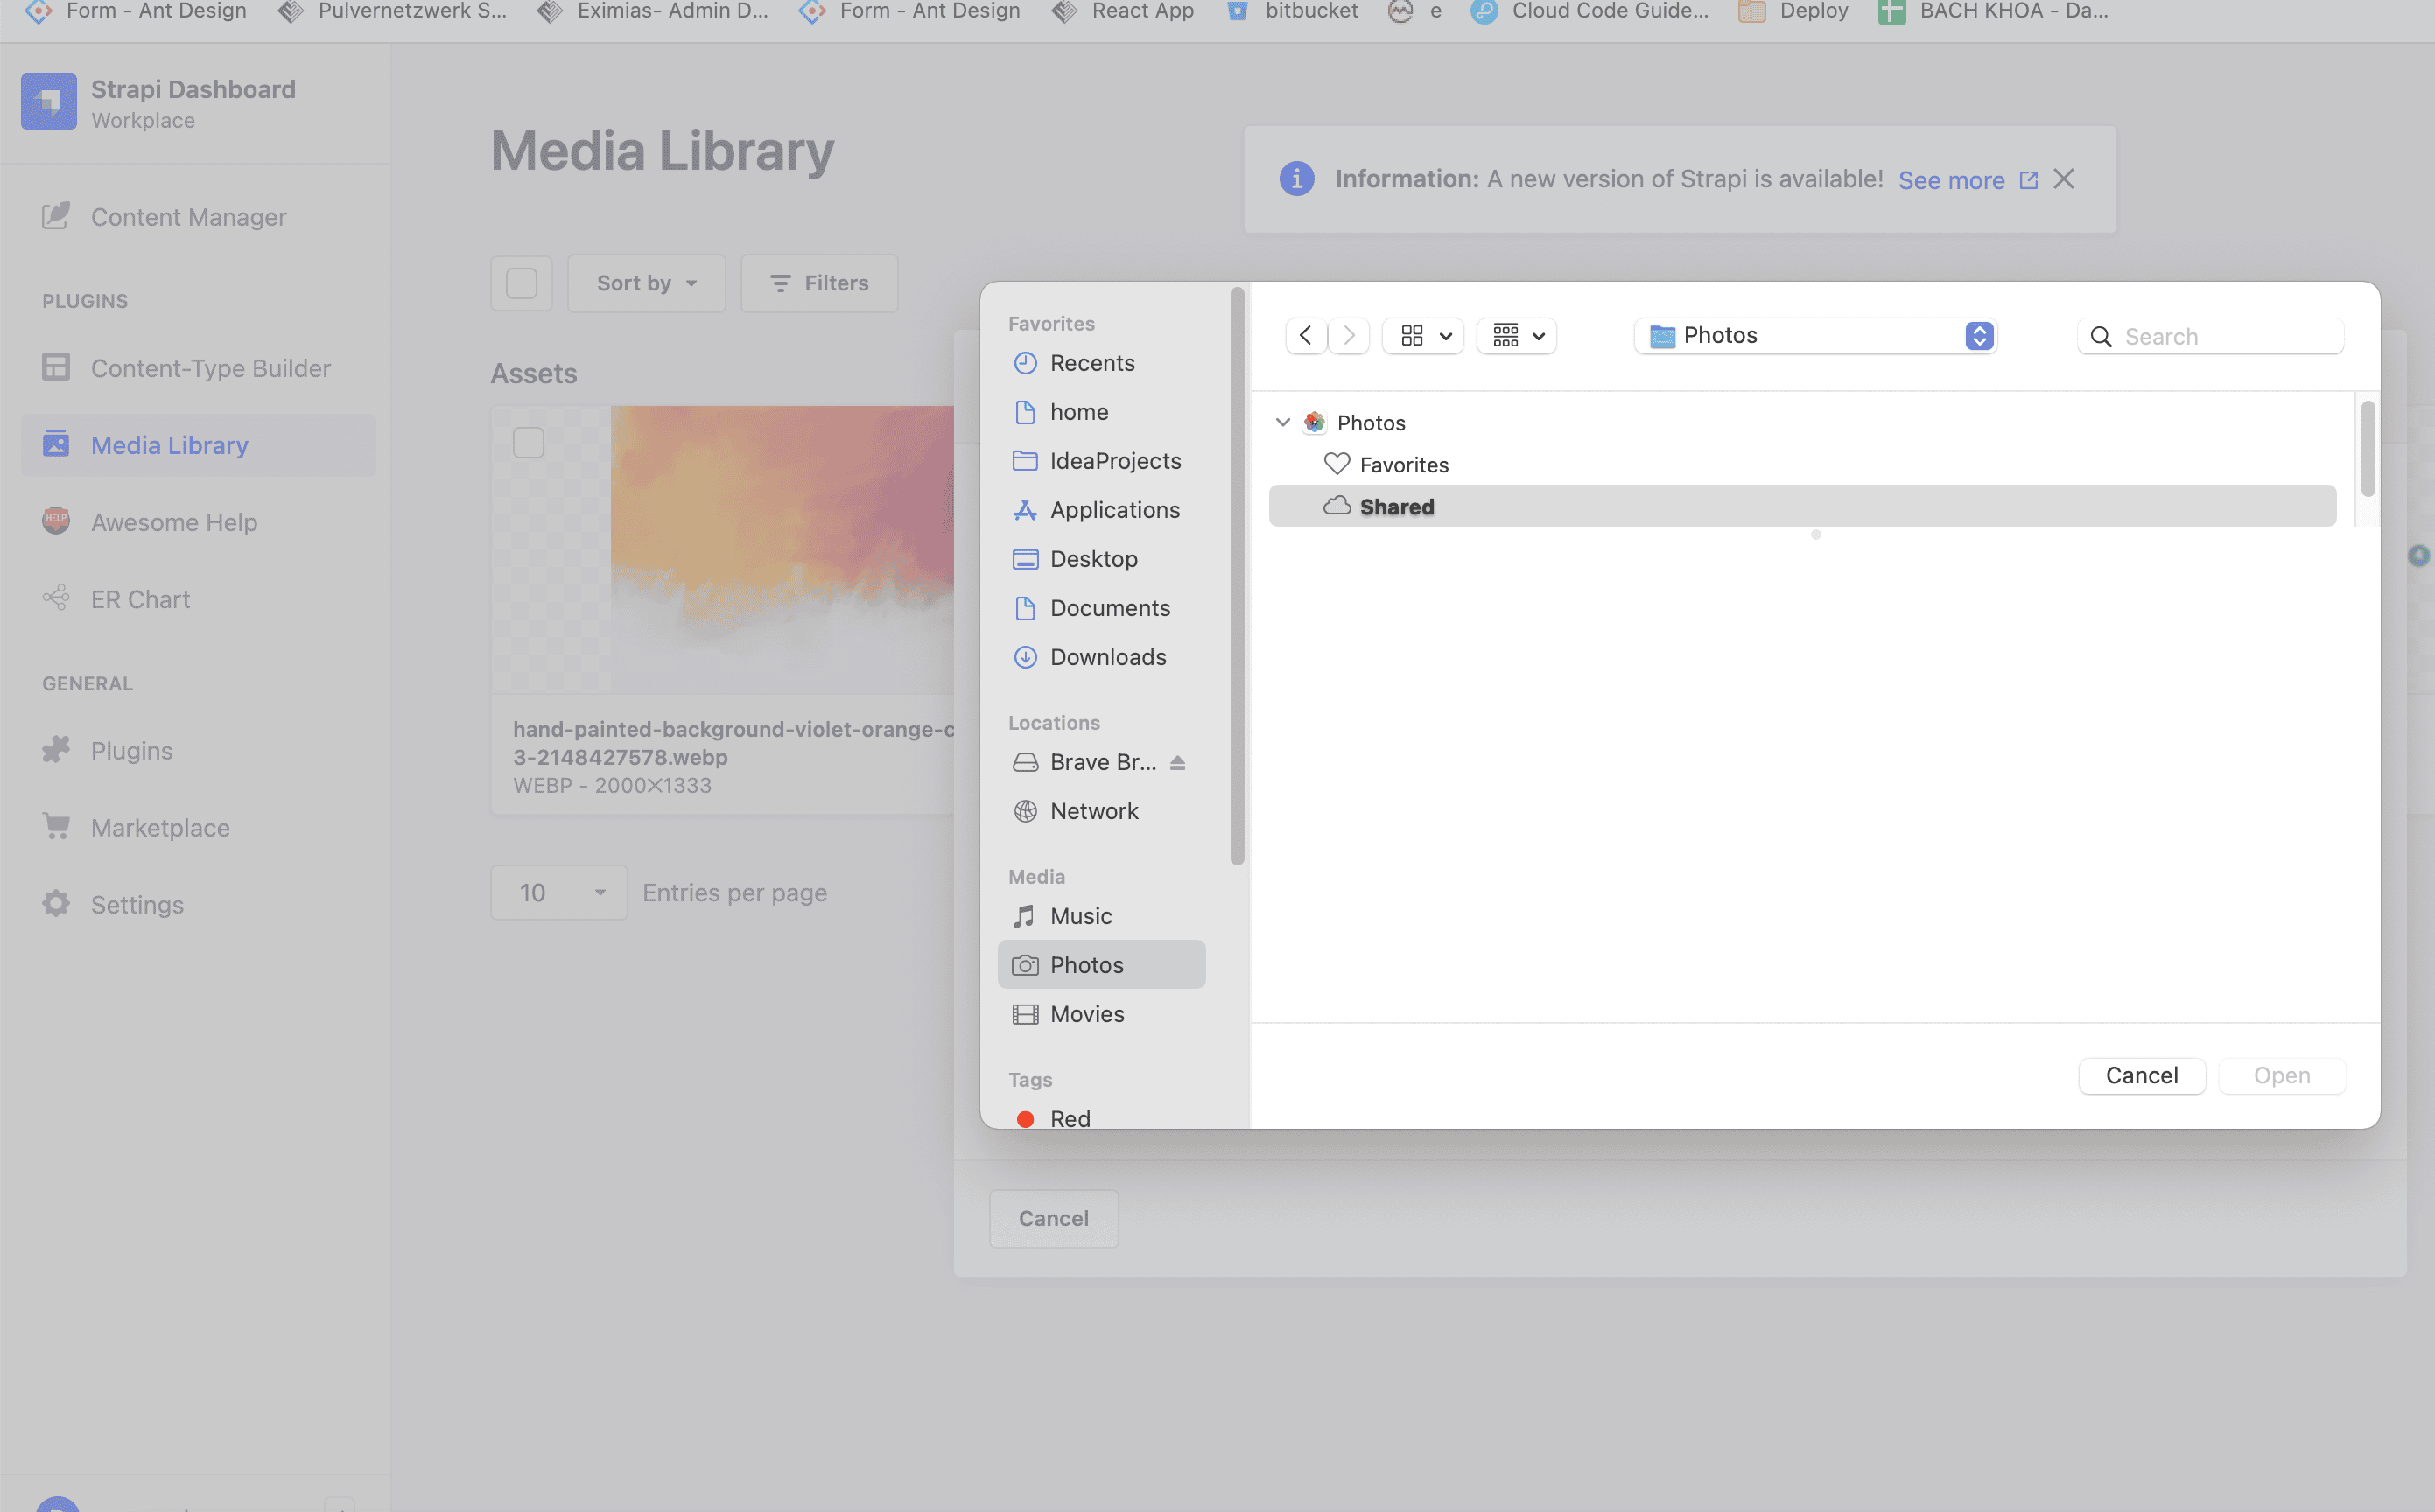Open Marketplace from the sidebar
This screenshot has width=2435, height=1512.
point(160,827)
